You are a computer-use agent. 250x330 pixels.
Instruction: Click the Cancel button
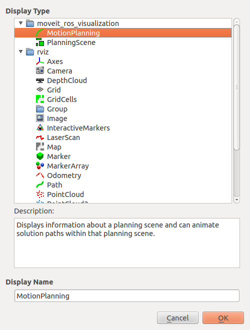[x=177, y=318]
